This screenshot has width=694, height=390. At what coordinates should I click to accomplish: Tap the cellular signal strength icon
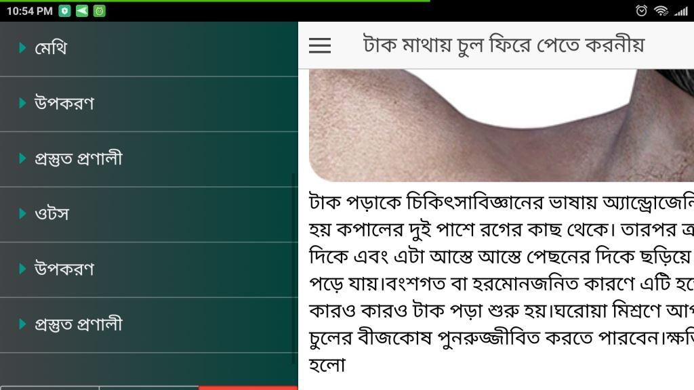click(681, 11)
